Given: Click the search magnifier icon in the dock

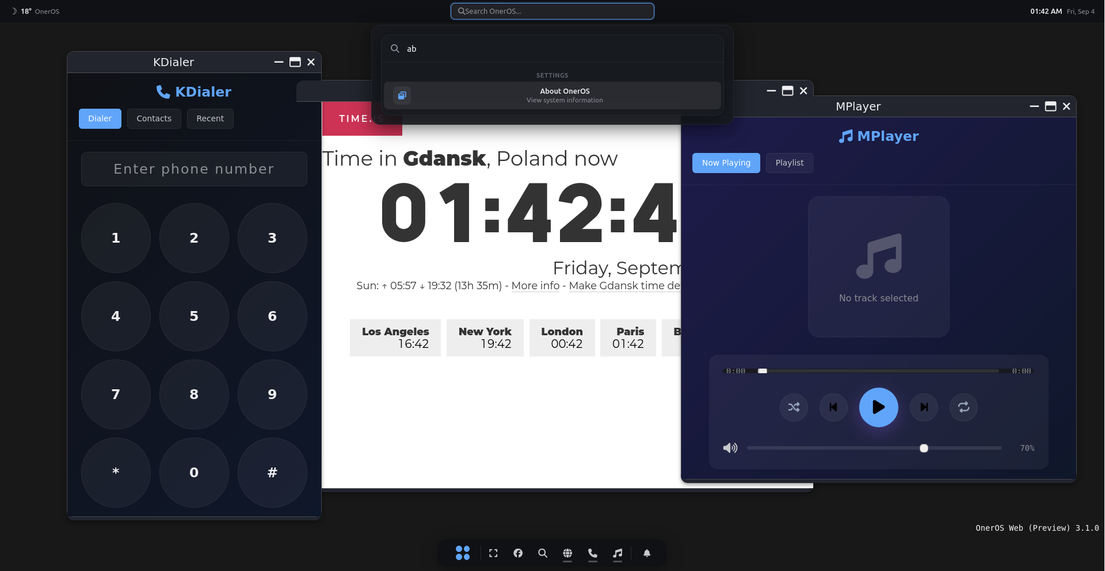Looking at the screenshot, I should tap(543, 553).
